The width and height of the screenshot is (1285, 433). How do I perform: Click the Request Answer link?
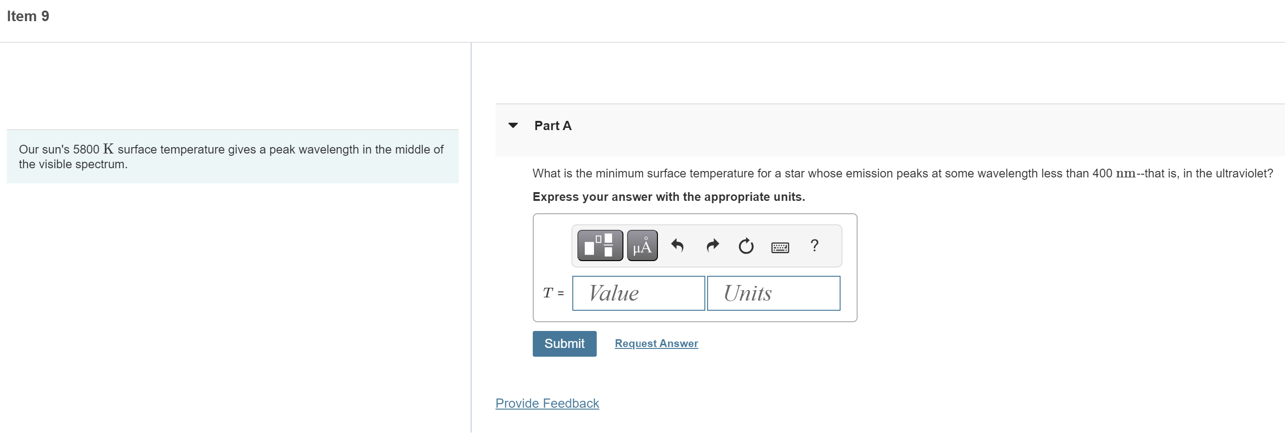click(x=656, y=343)
